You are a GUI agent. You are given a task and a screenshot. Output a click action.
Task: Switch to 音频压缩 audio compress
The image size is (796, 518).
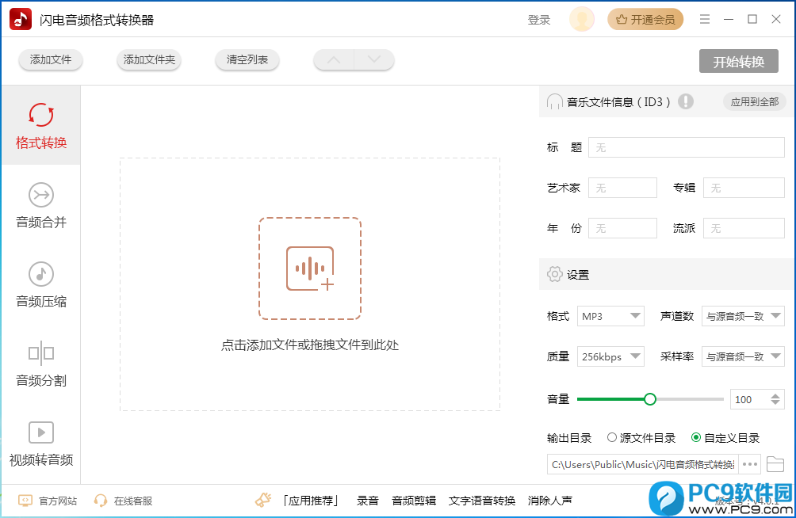[x=40, y=284]
